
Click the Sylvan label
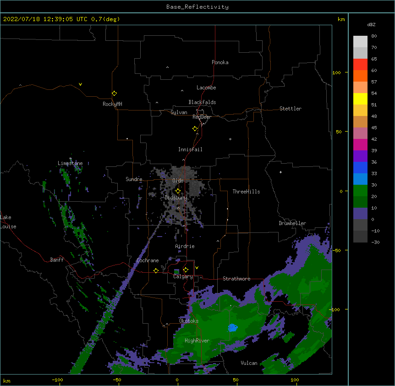pos(179,112)
